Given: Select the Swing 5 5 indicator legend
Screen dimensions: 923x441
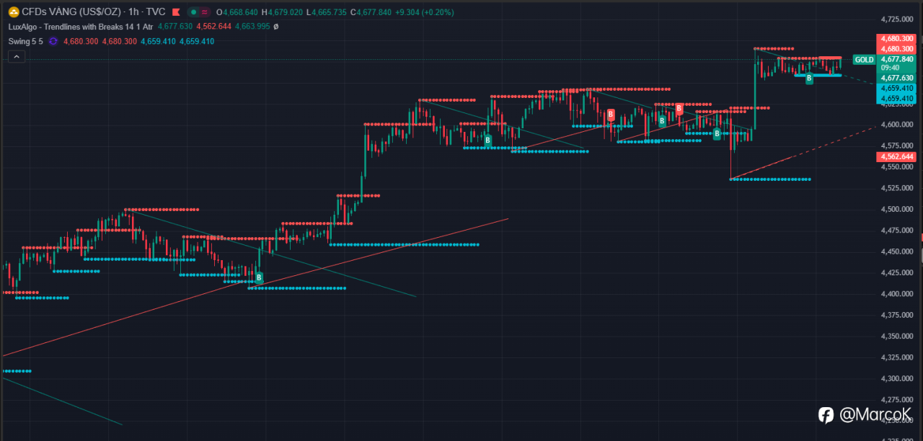Looking at the screenshot, I should [26, 42].
